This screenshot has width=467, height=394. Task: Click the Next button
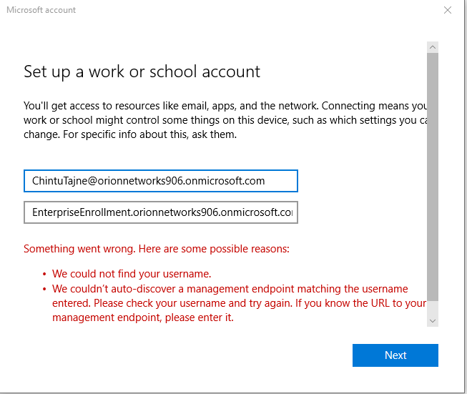[395, 355]
